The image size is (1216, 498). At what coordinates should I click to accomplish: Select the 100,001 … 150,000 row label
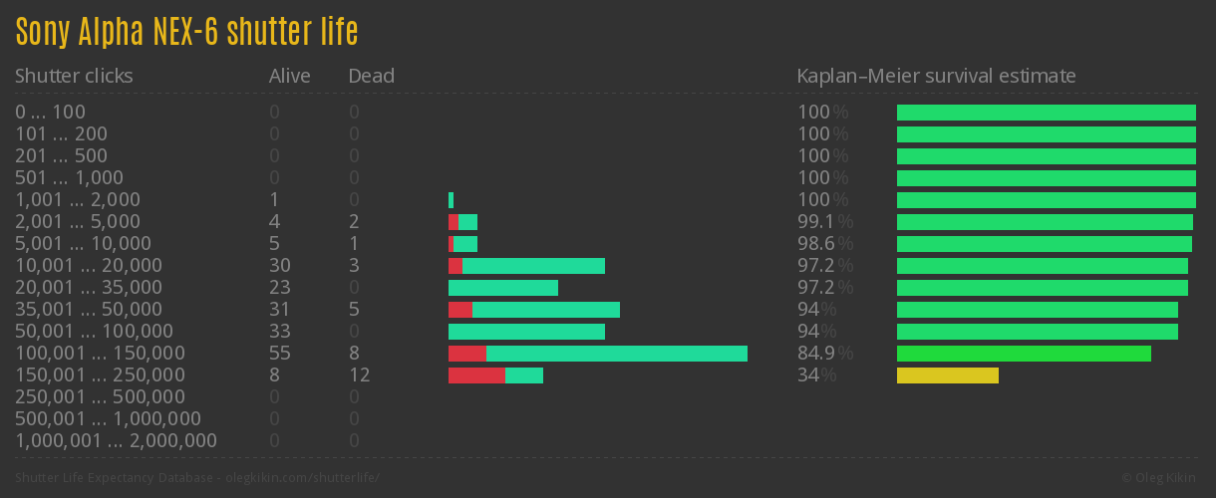point(100,354)
